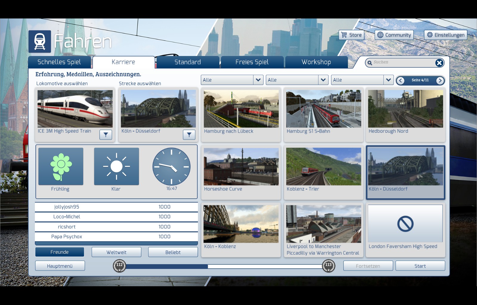Viewport: 477px width, 305px height.
Task: Select the Köln - Düsseldorf Strecke auswählen thumbnail
Action: coord(158,109)
